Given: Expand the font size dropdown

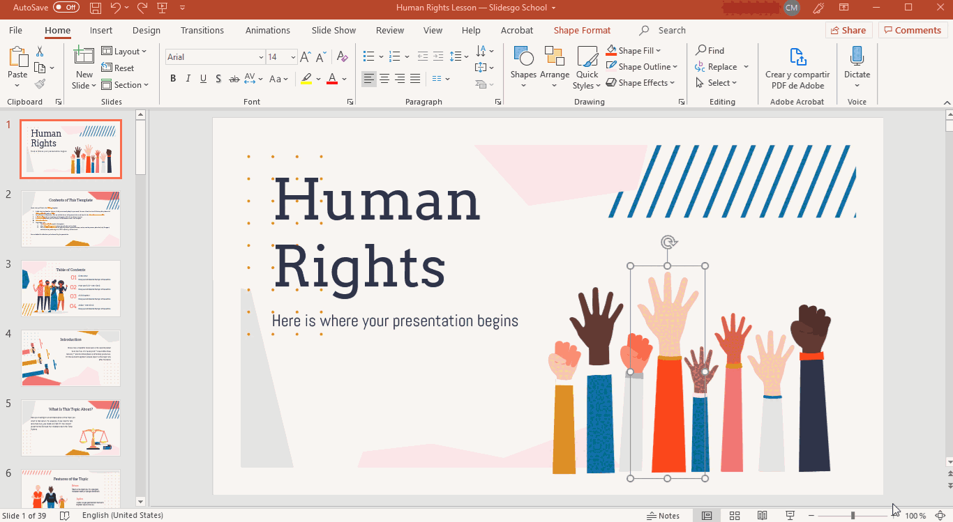Looking at the screenshot, I should 293,57.
